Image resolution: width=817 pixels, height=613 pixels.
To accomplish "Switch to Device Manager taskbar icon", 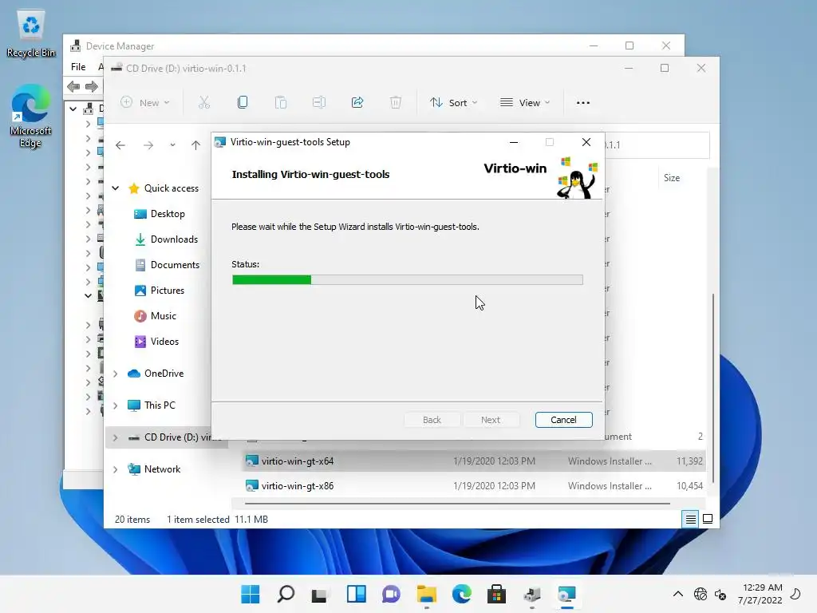I will tap(532, 594).
